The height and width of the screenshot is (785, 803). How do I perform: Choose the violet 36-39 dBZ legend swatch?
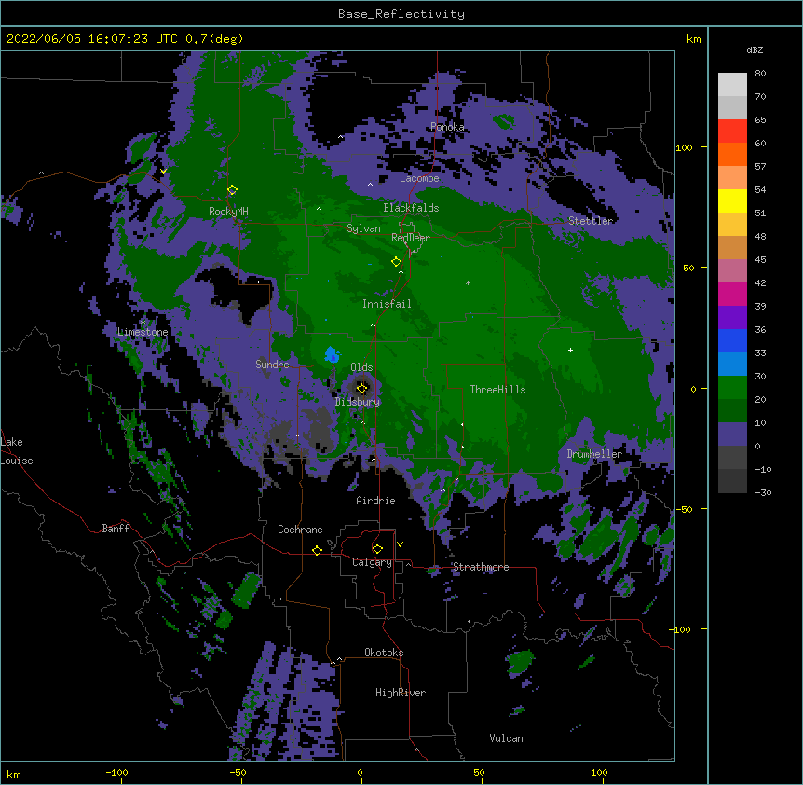tap(732, 318)
